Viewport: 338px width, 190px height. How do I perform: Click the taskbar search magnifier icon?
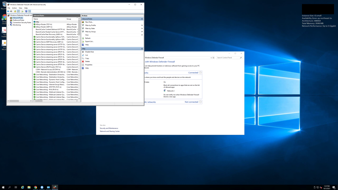10,187
